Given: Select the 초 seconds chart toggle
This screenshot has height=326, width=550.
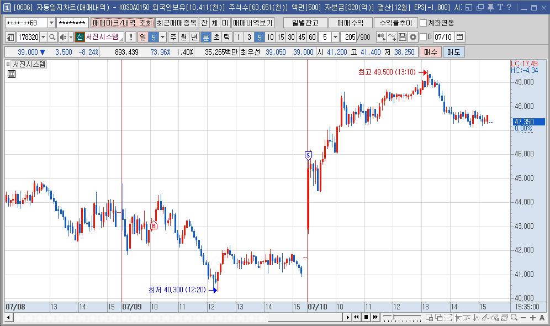Looking at the screenshot, I should [216, 37].
